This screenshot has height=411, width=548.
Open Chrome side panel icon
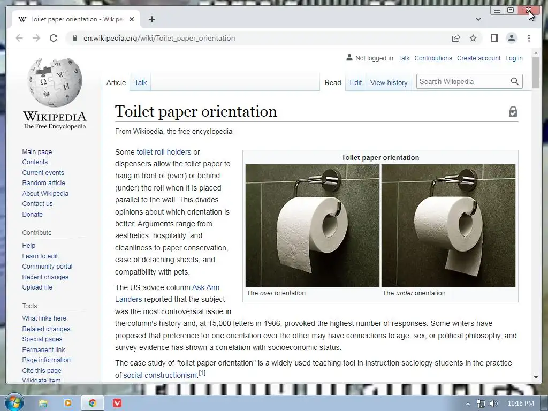[494, 38]
